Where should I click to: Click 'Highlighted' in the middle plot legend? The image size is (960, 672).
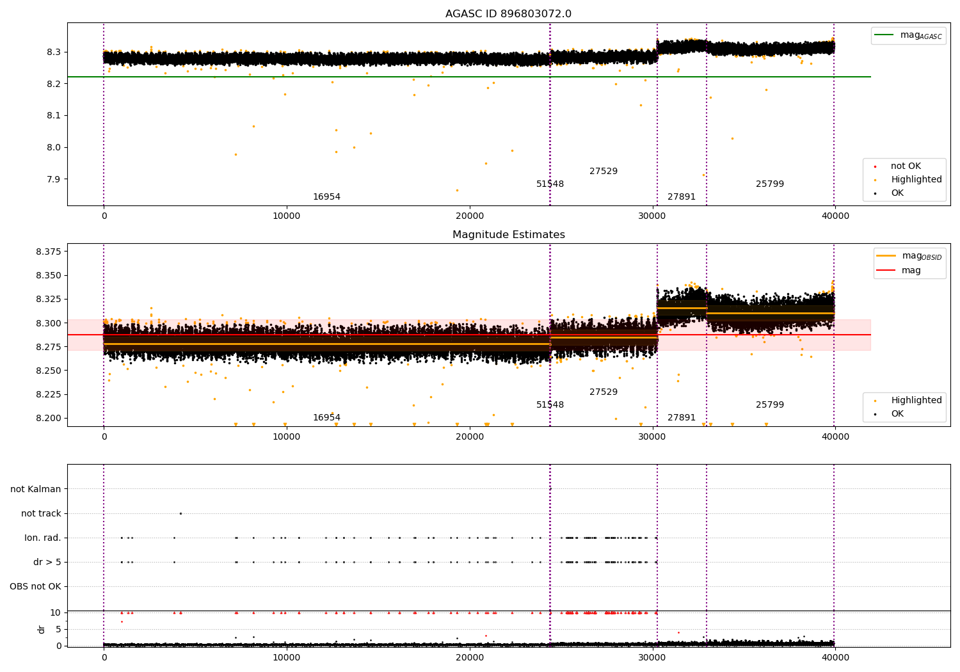point(908,401)
